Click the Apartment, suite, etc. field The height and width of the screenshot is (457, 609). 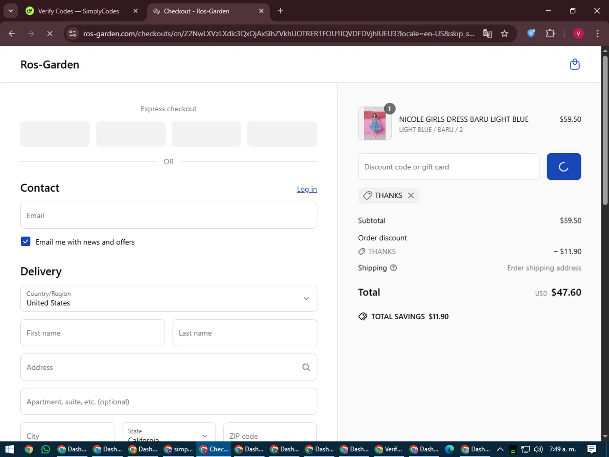point(168,401)
